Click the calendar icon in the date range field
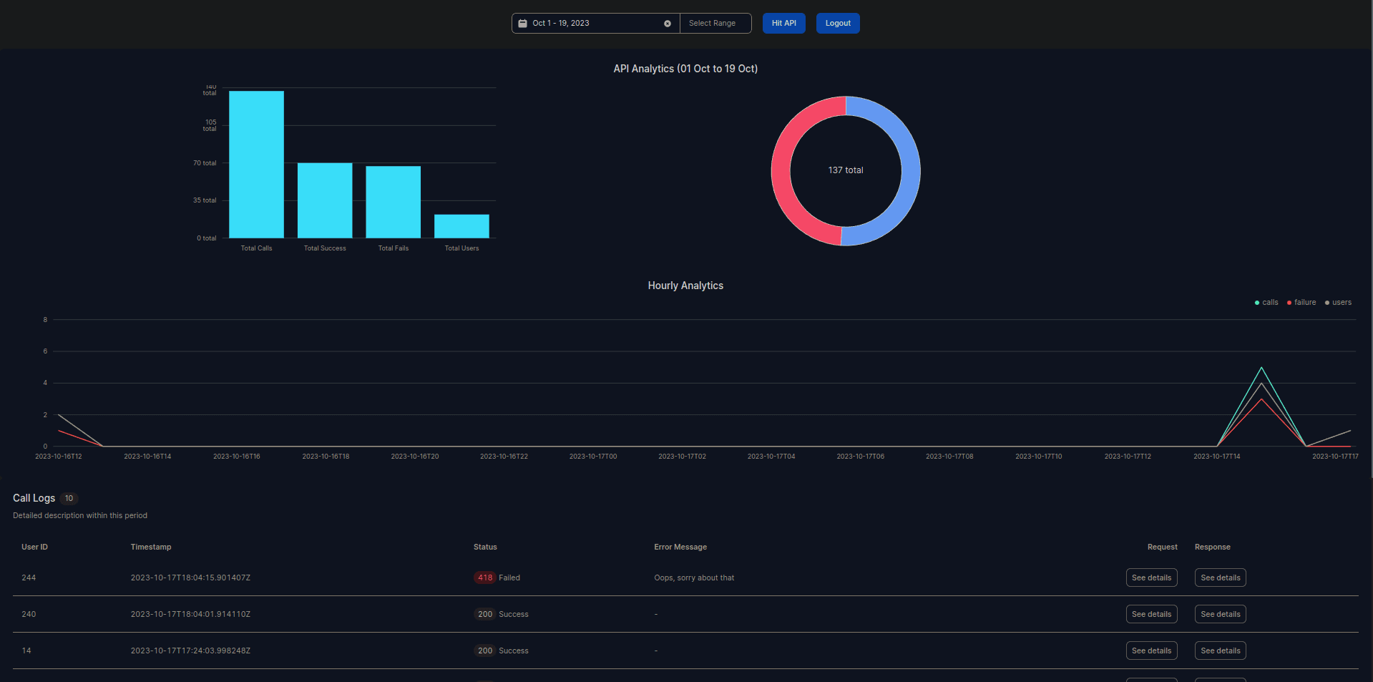This screenshot has height=682, width=1373. [522, 23]
